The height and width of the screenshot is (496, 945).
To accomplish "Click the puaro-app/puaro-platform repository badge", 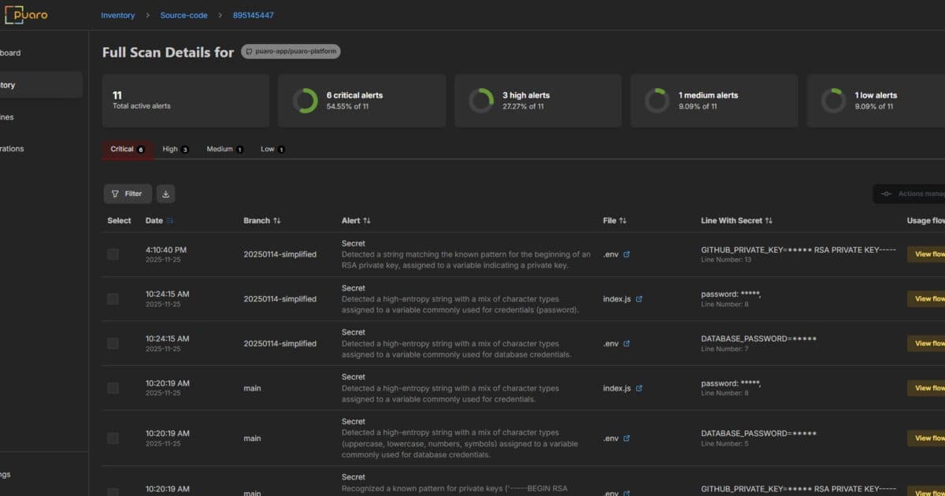I will coord(291,51).
